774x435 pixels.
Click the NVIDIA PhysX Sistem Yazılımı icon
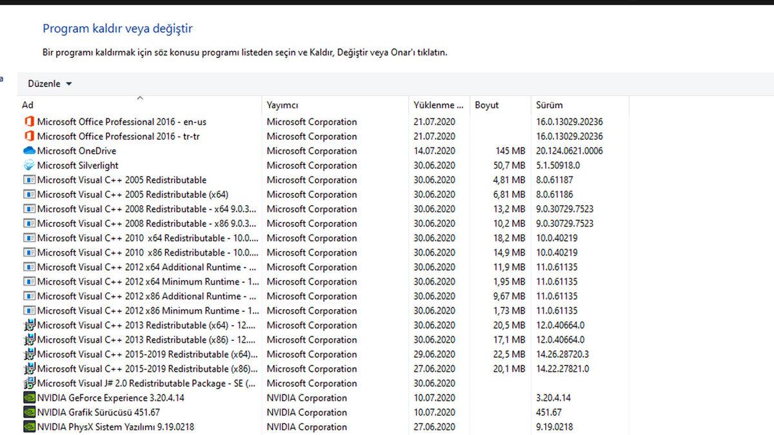click(x=29, y=427)
